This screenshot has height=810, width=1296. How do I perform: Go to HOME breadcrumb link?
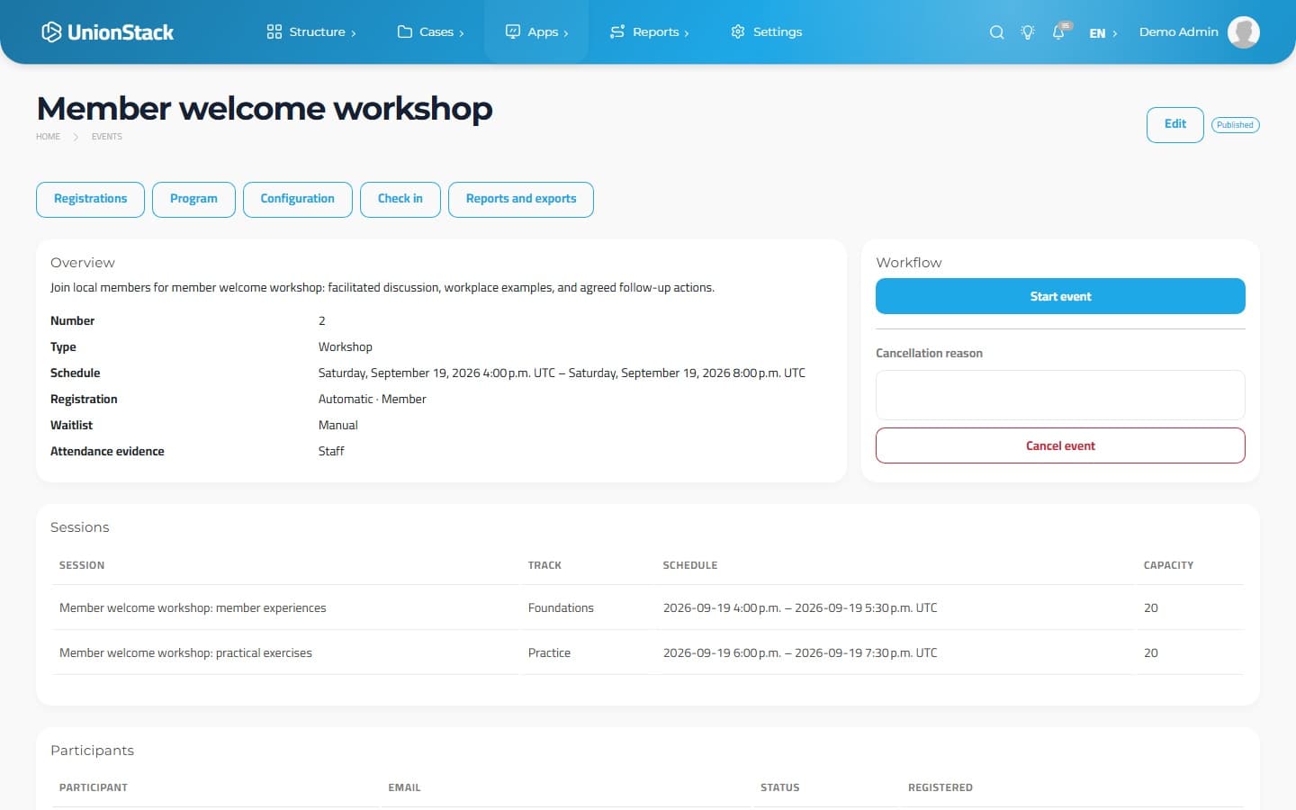point(48,137)
